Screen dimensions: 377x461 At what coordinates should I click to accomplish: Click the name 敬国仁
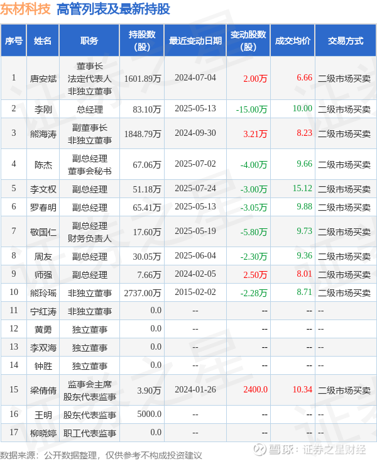[x=43, y=232]
